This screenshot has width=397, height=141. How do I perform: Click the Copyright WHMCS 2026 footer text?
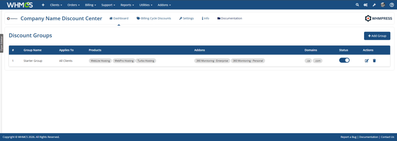(31, 137)
